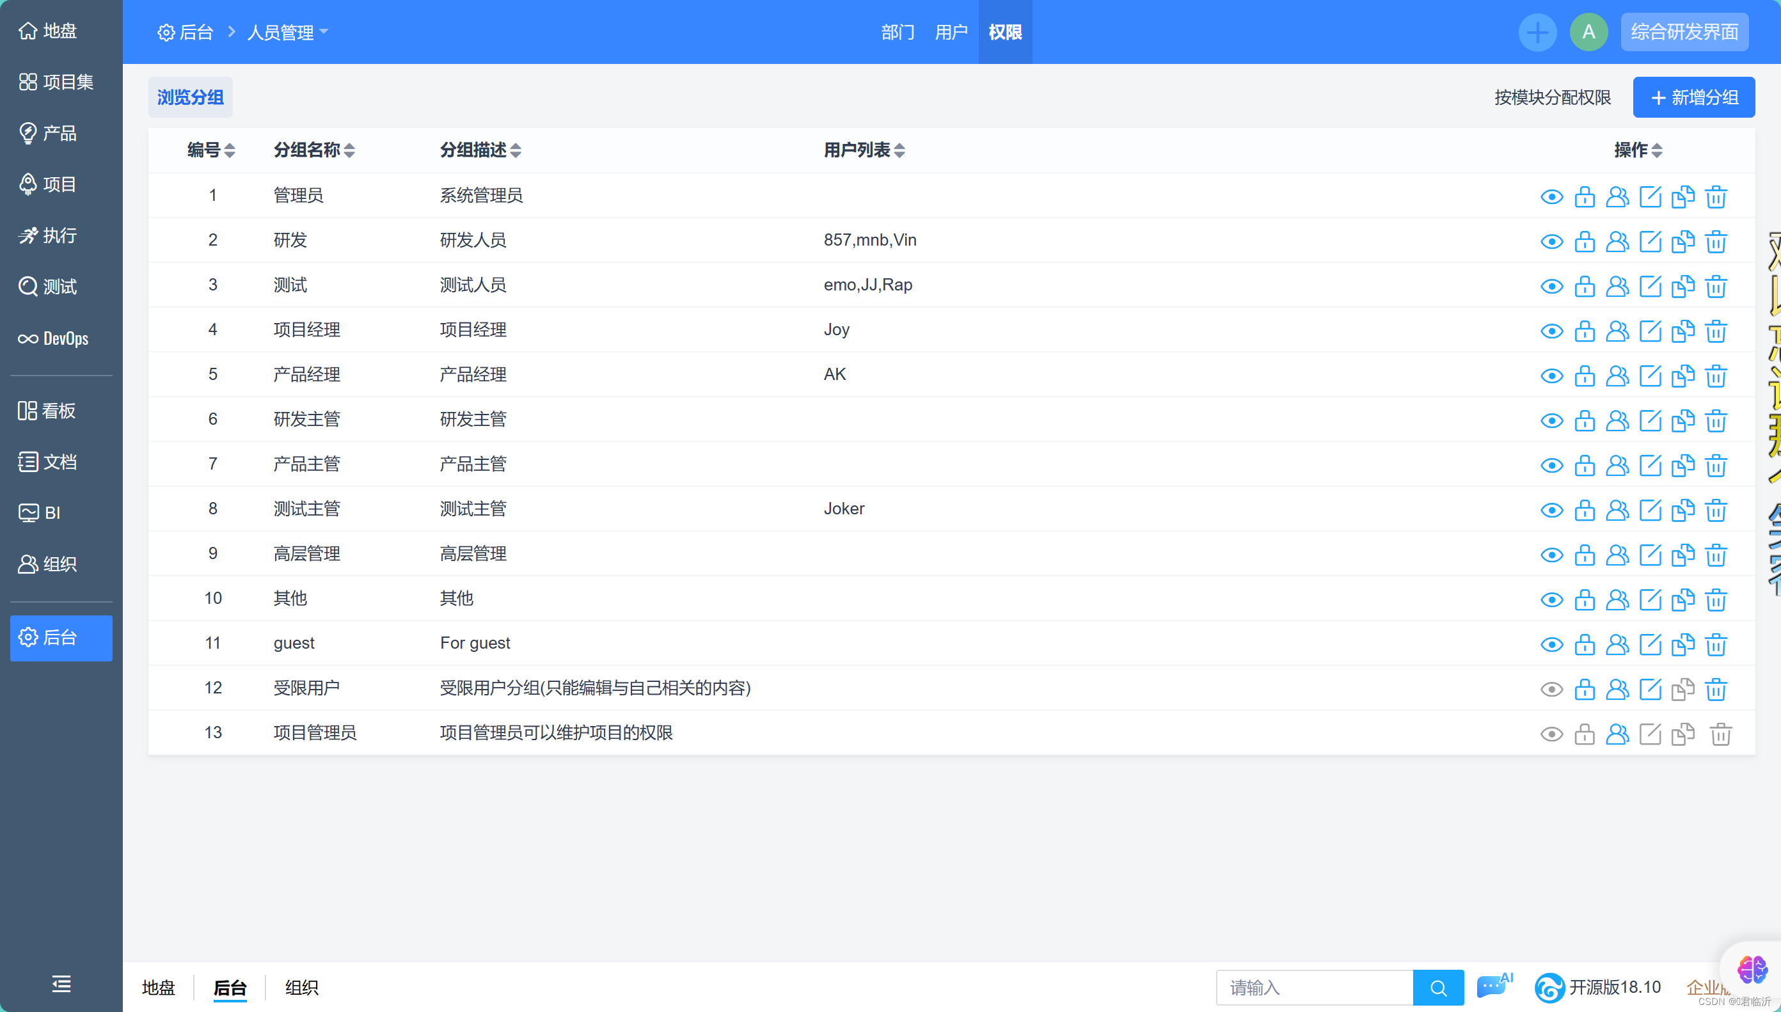
Task: Click lock icon for 研发 group
Action: coord(1583,240)
